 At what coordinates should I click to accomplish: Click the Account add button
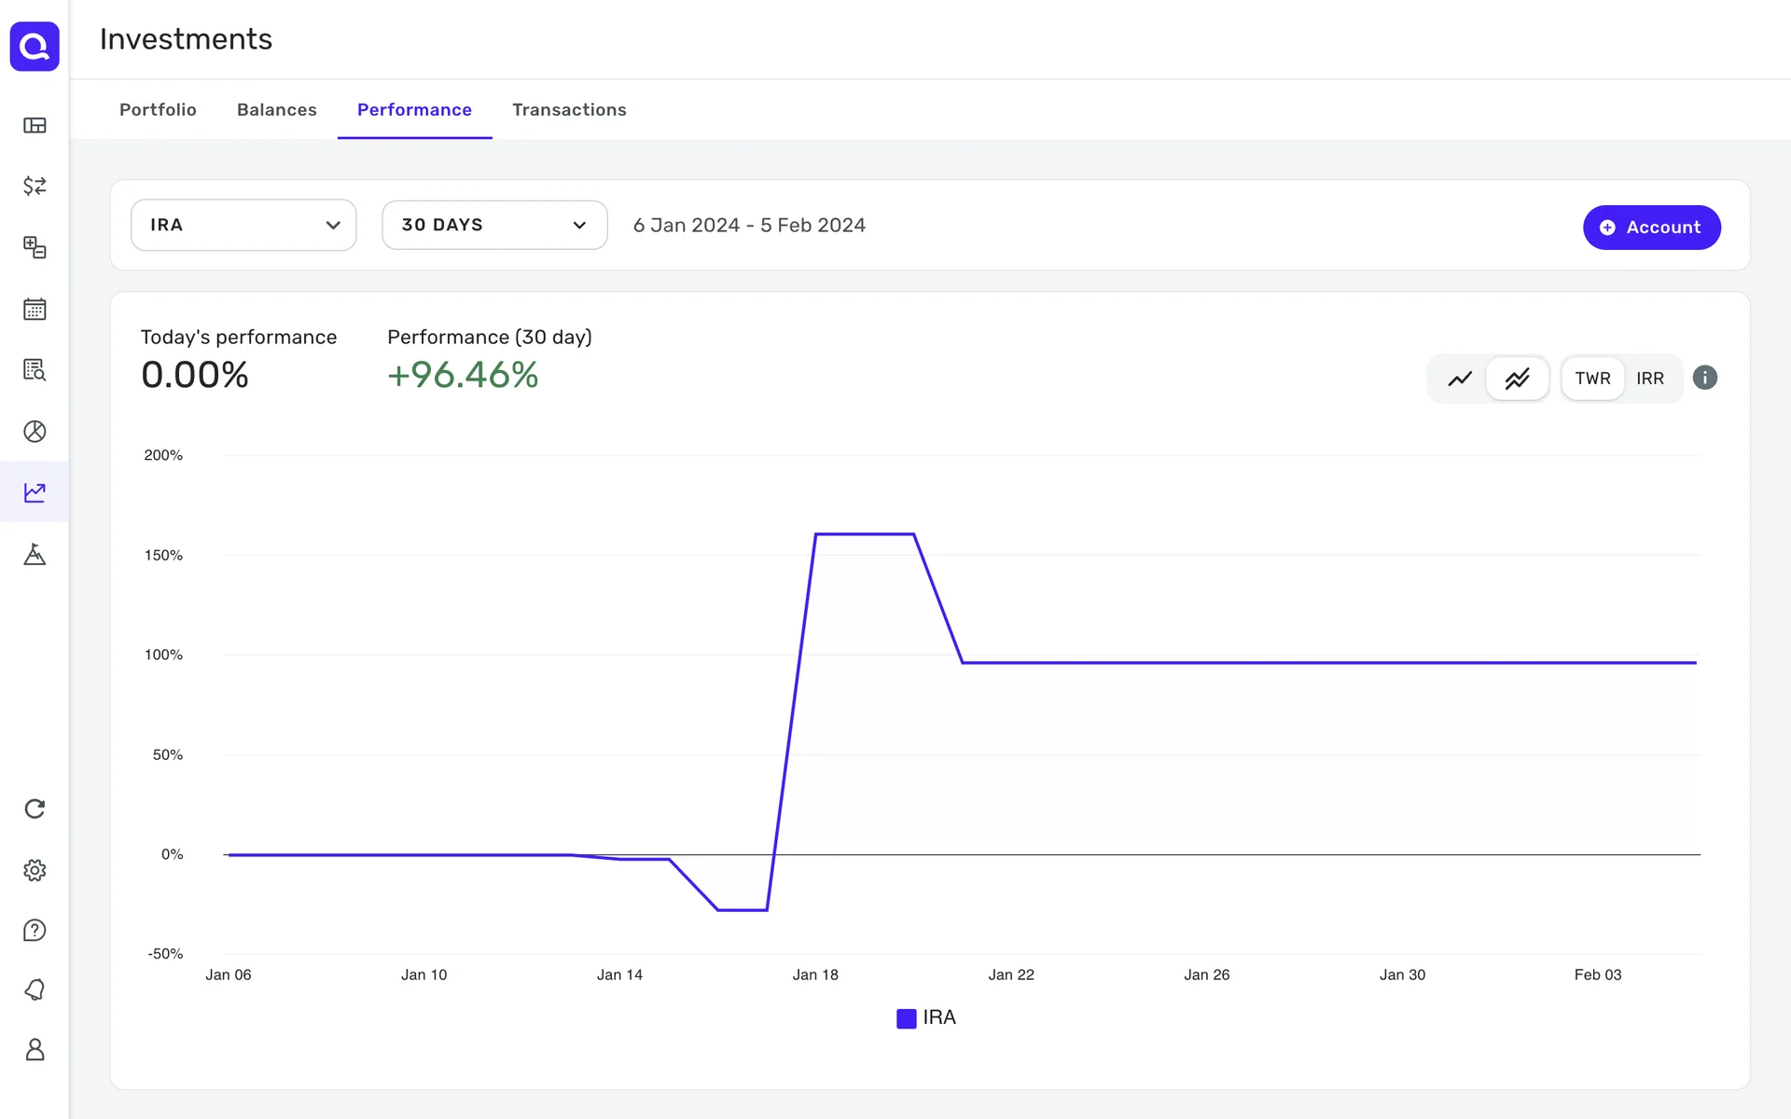1651,228
